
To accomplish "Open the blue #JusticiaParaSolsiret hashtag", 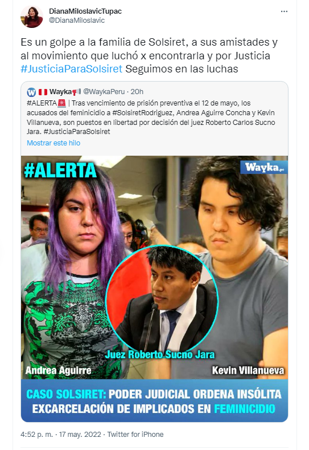I will click(x=72, y=69).
